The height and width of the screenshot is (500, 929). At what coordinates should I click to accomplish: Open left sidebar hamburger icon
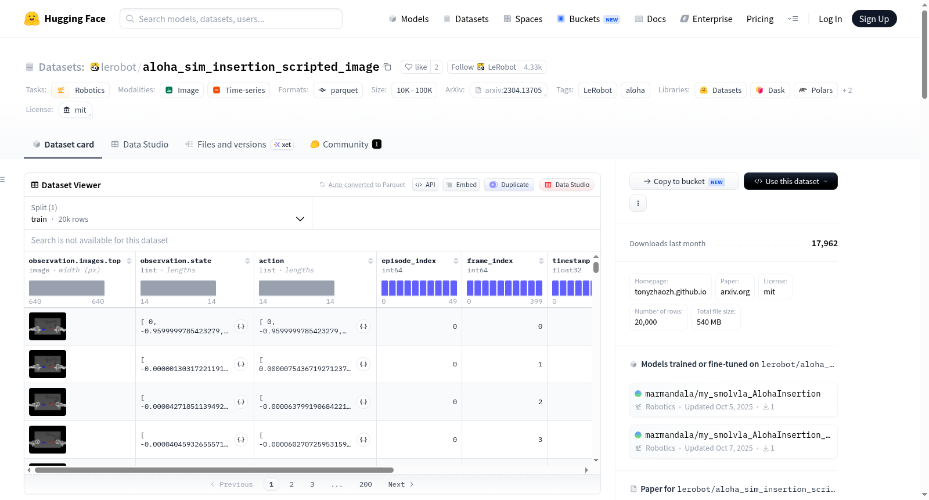(2, 179)
